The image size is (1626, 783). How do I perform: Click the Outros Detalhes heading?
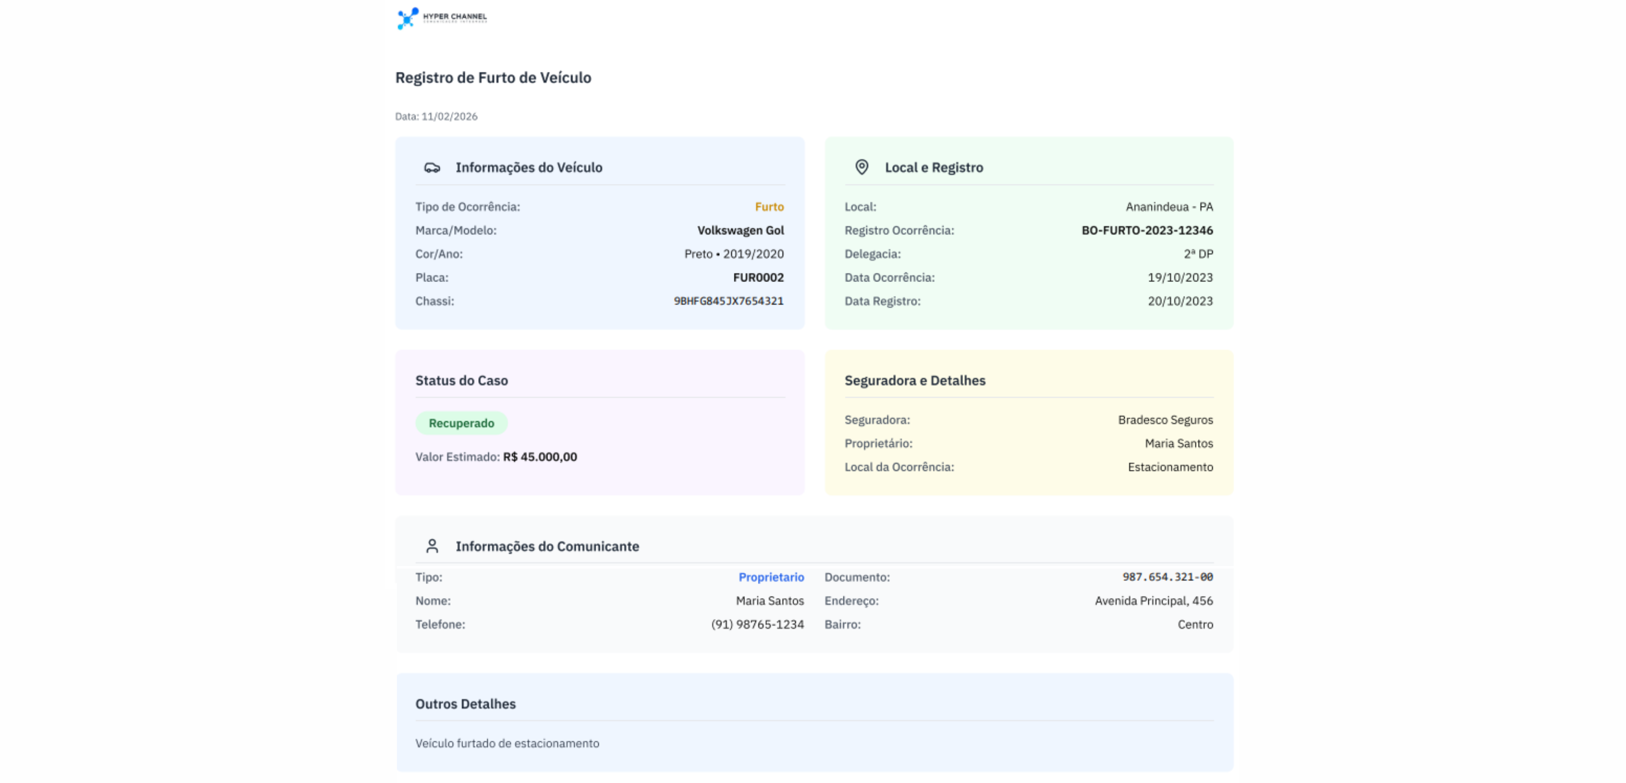[465, 704]
